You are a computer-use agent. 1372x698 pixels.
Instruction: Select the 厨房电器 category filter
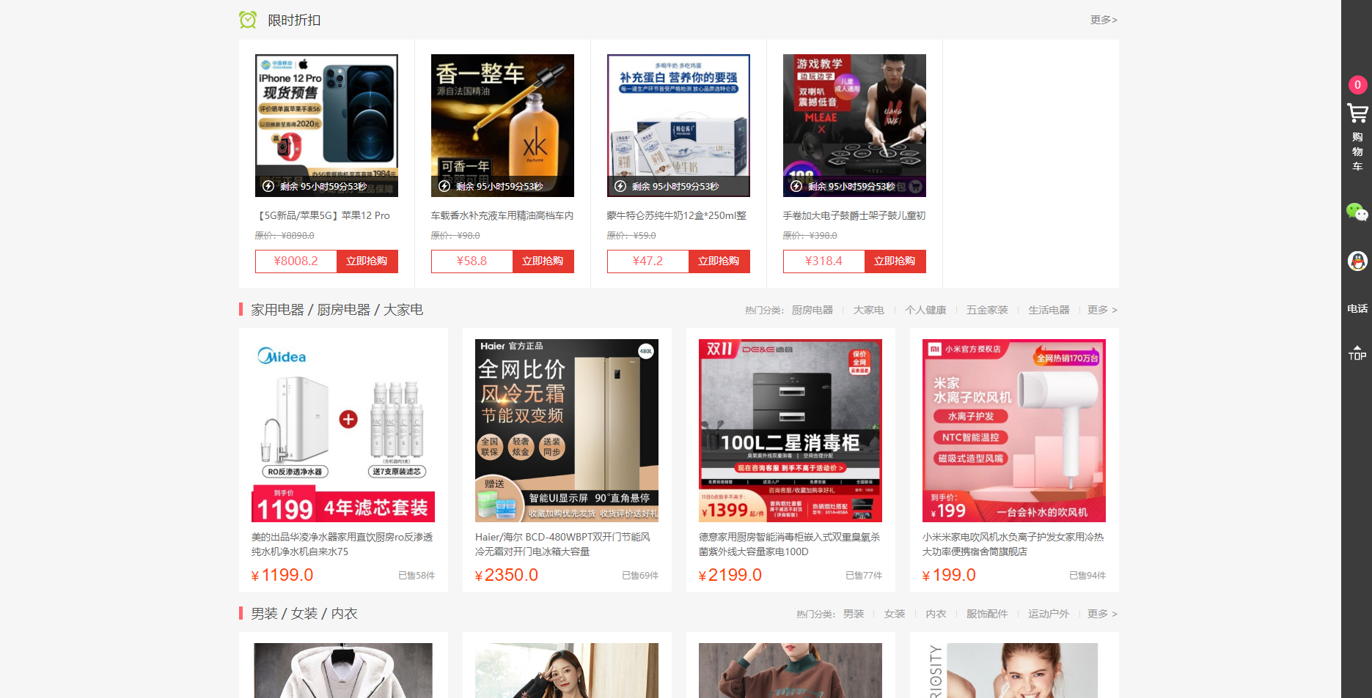812,309
